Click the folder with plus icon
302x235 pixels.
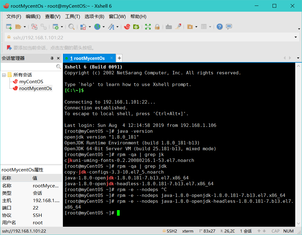point(190,27)
